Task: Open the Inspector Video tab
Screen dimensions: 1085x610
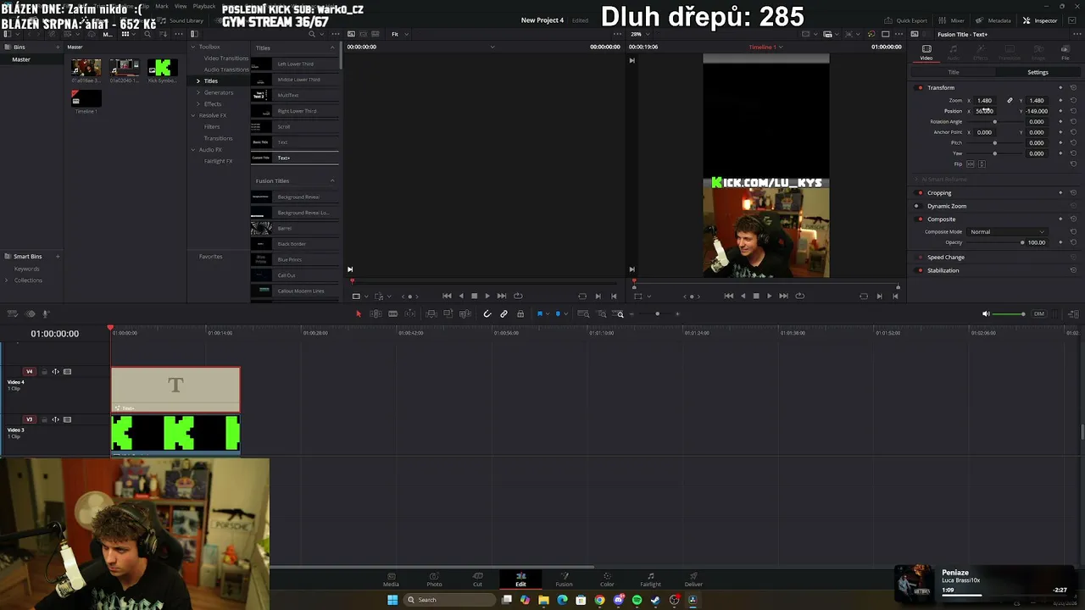Action: pos(926,52)
